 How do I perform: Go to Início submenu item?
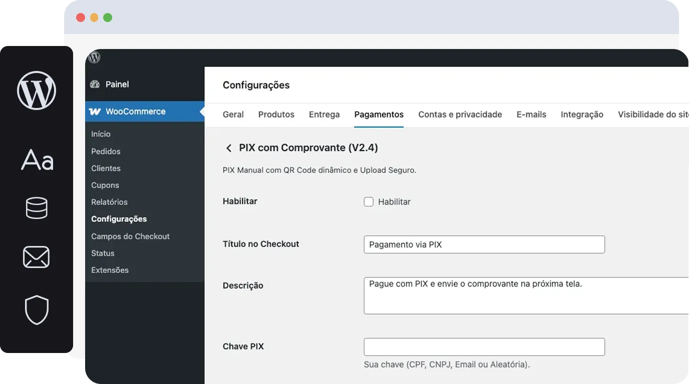[101, 134]
